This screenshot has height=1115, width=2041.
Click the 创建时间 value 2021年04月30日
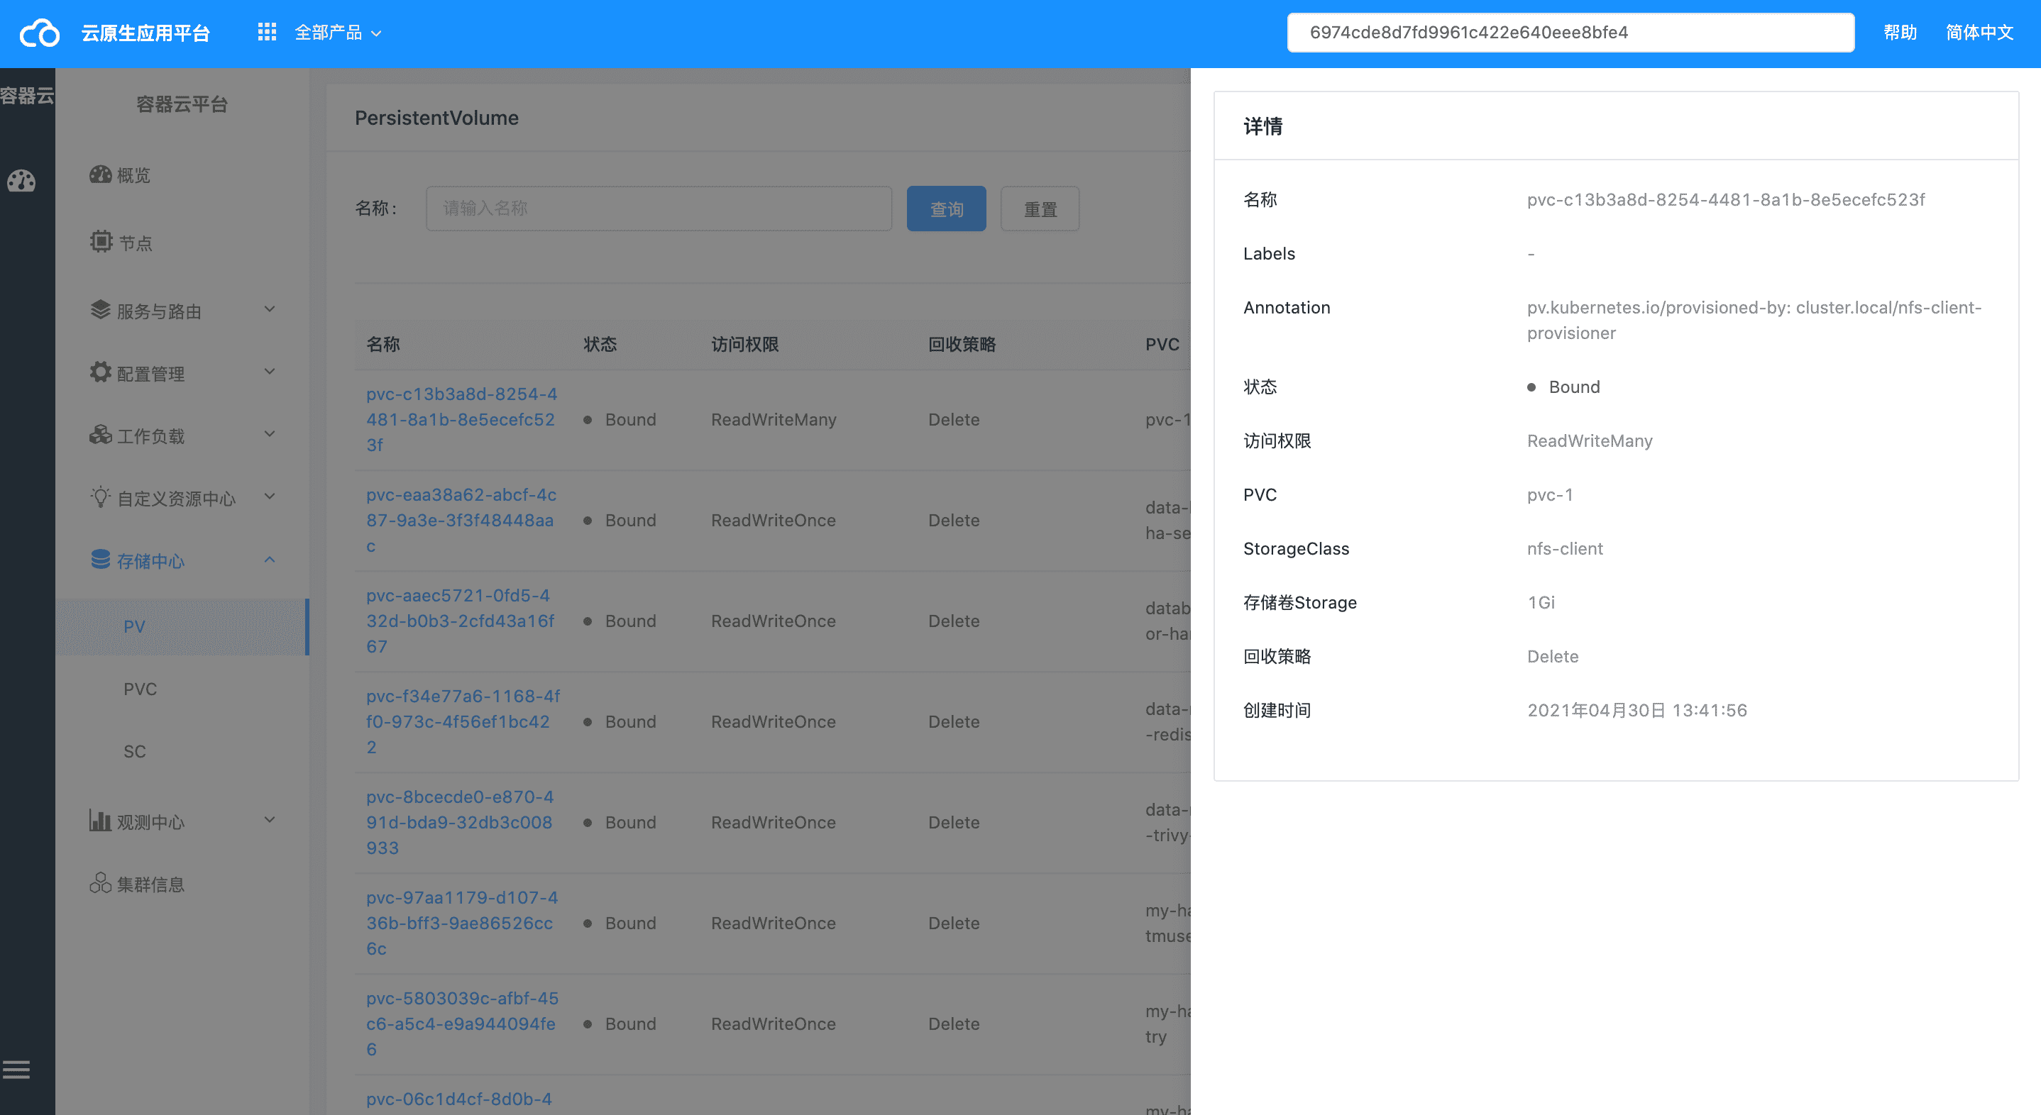coord(1637,710)
